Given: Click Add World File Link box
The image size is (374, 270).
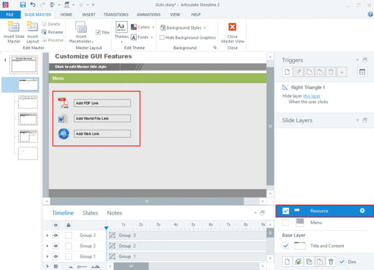Looking at the screenshot, I should tap(102, 118).
